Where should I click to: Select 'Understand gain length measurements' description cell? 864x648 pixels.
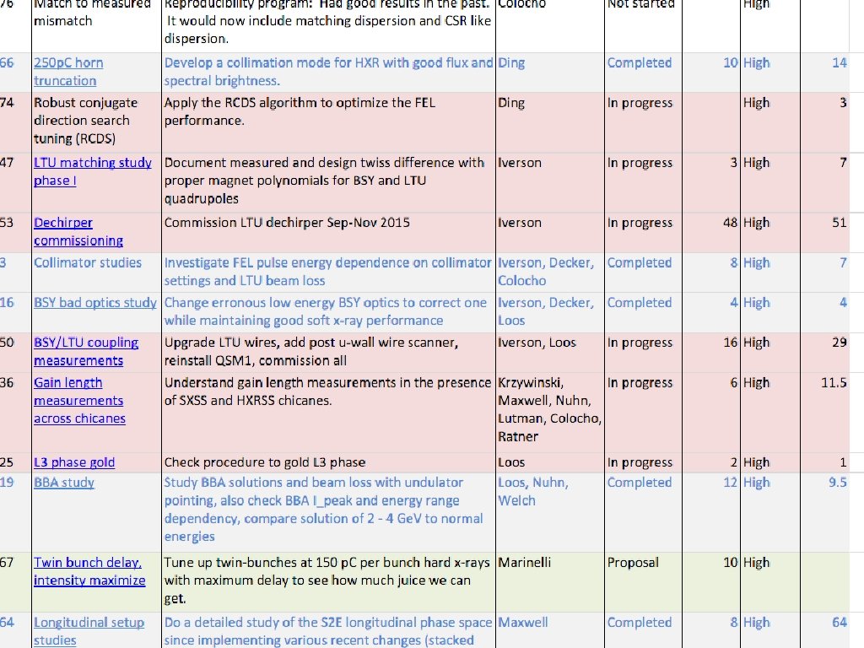[328, 412]
